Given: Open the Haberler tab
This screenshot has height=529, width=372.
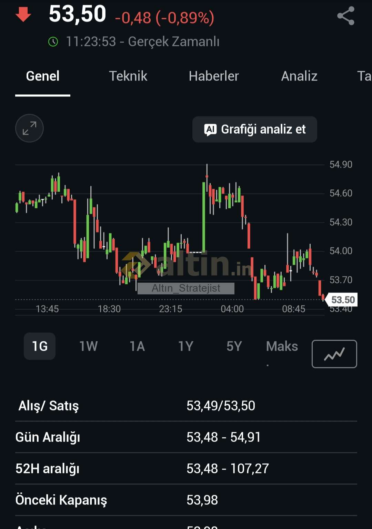Looking at the screenshot, I should pos(213,76).
